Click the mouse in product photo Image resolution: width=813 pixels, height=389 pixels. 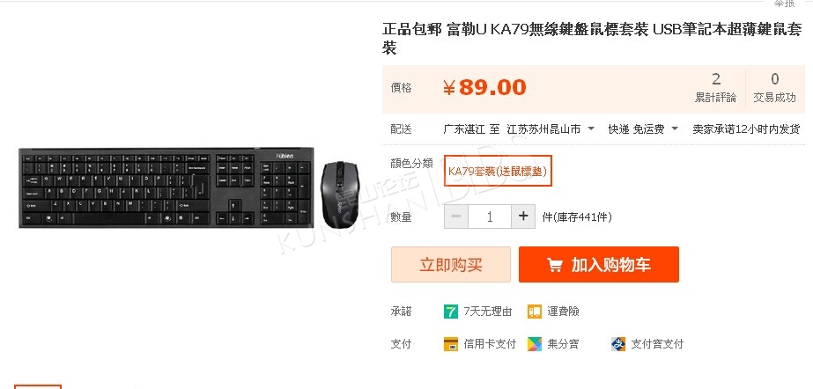(339, 194)
